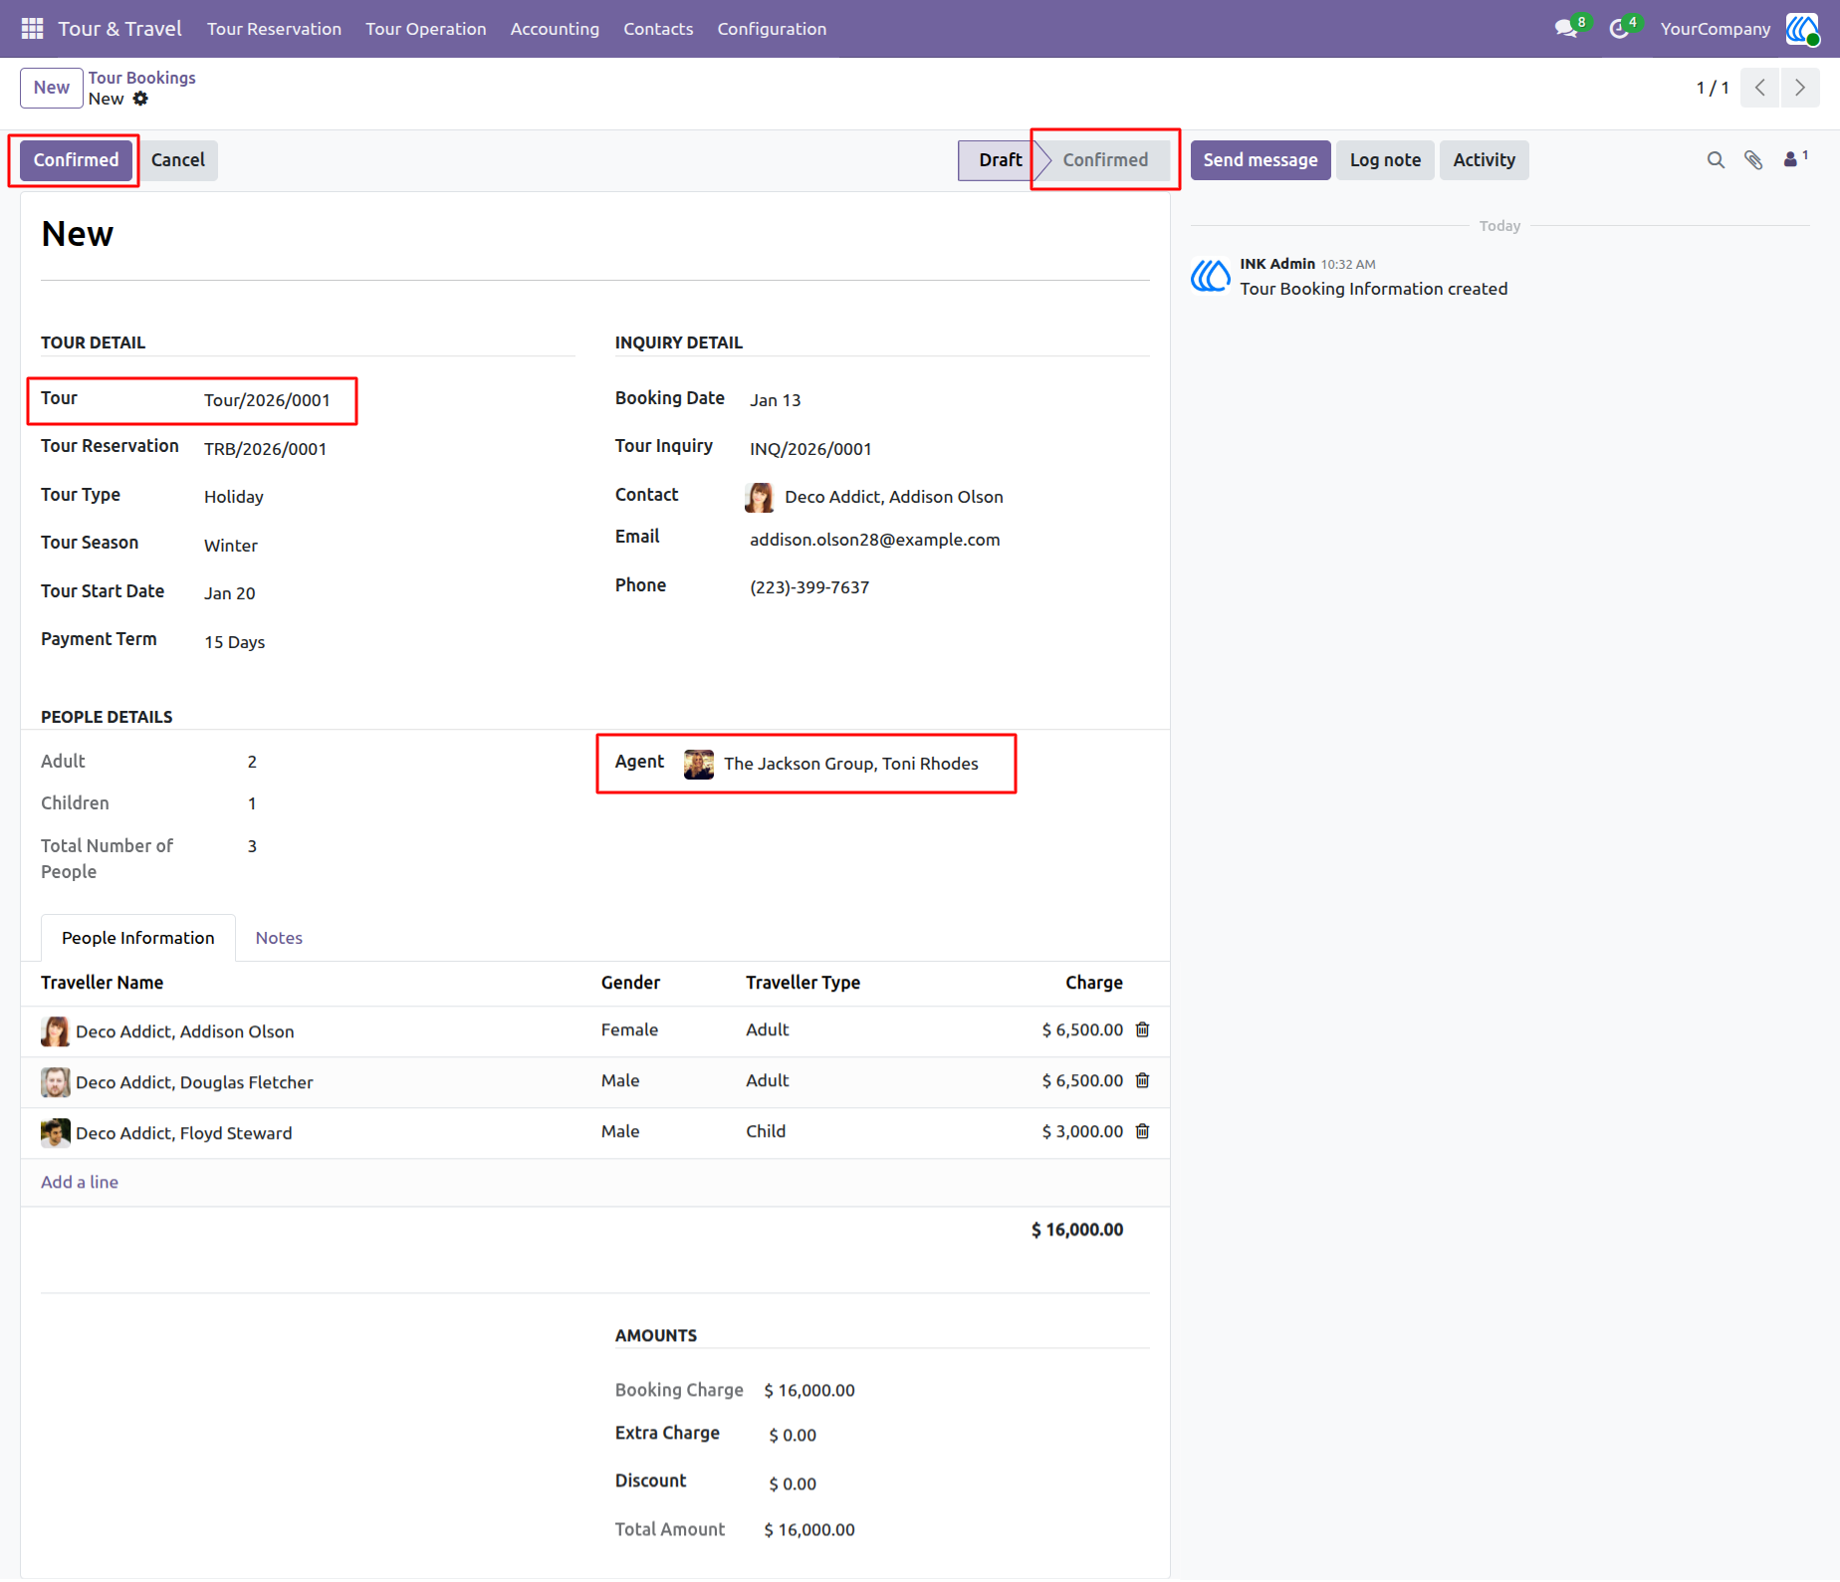Click INK Admin avatar in chatter message

tap(1211, 276)
